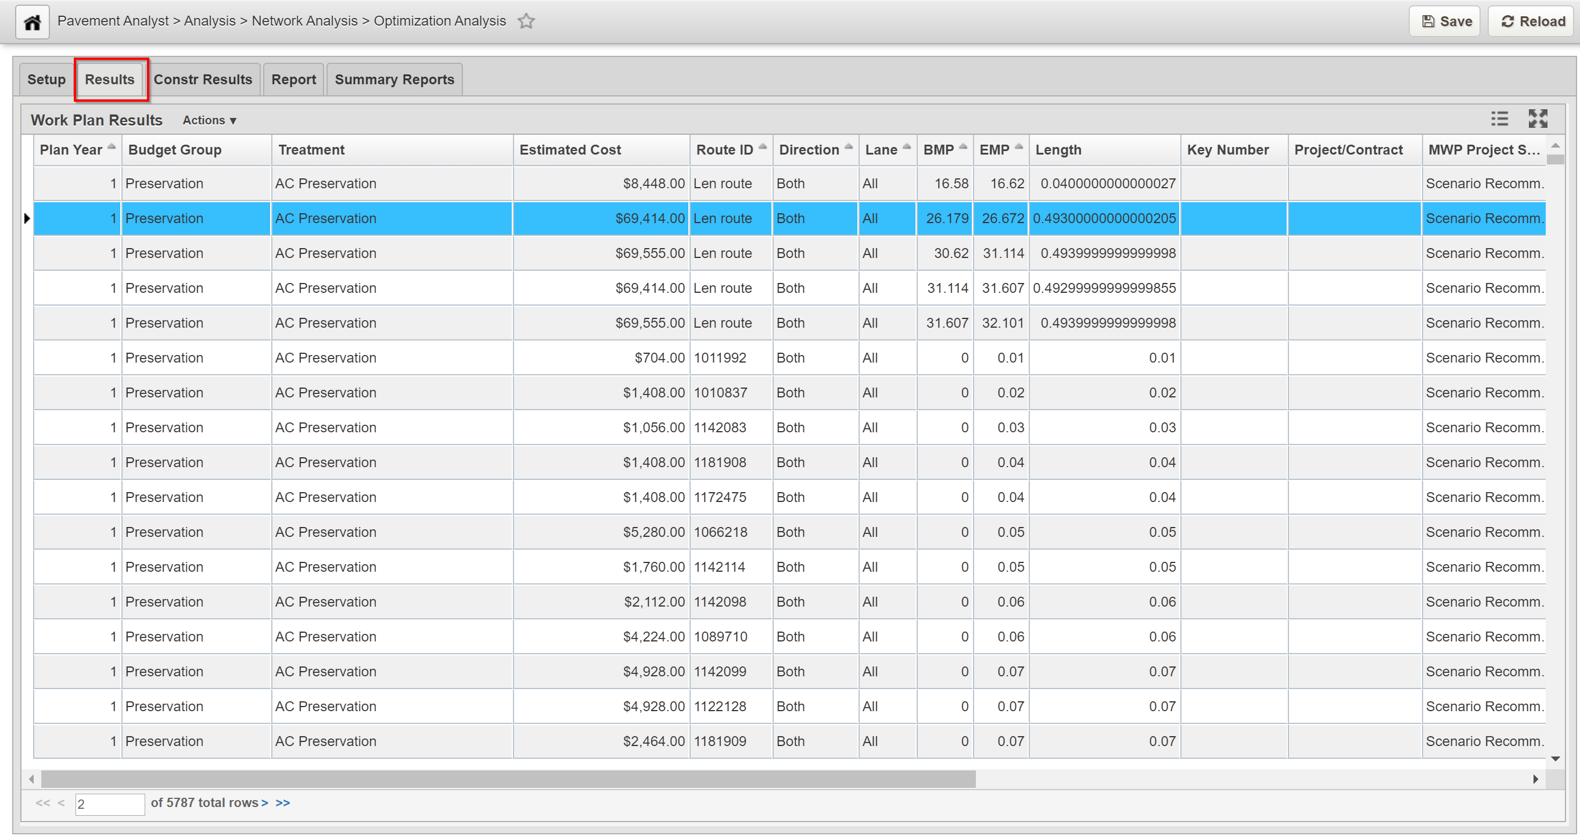Click the EMP column sort arrow

point(1018,146)
